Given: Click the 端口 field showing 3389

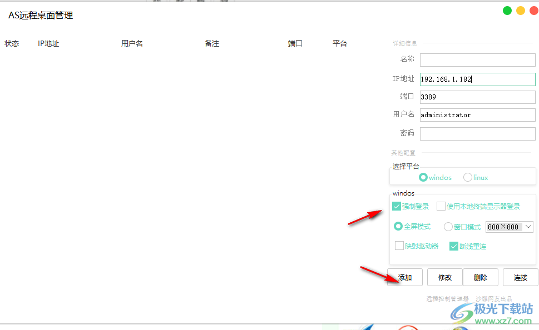Looking at the screenshot, I should pos(477,97).
